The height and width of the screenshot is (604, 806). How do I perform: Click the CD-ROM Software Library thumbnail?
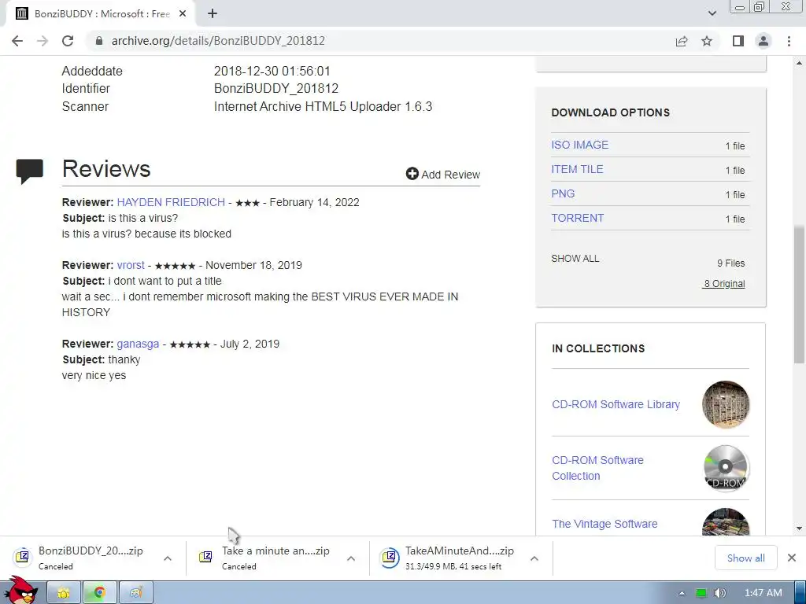(x=726, y=404)
